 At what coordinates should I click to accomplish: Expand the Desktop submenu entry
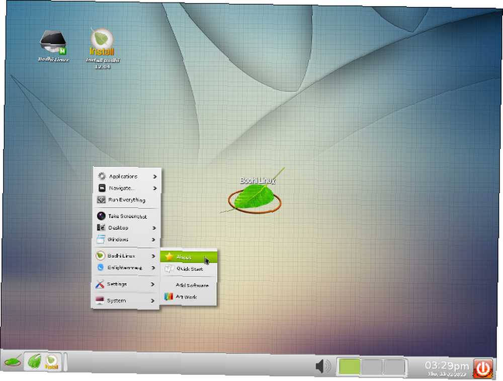[126, 227]
